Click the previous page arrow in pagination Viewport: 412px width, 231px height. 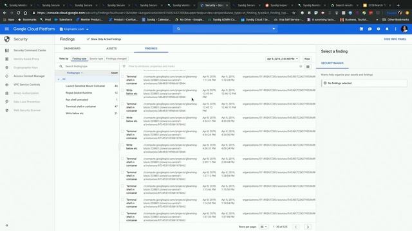(x=296, y=227)
